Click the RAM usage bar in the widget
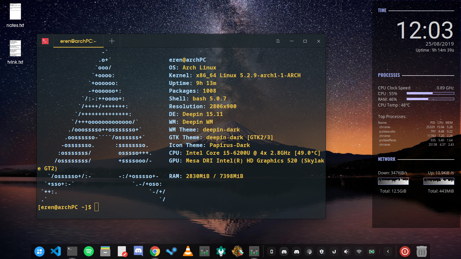The image size is (461, 259). (x=430, y=99)
